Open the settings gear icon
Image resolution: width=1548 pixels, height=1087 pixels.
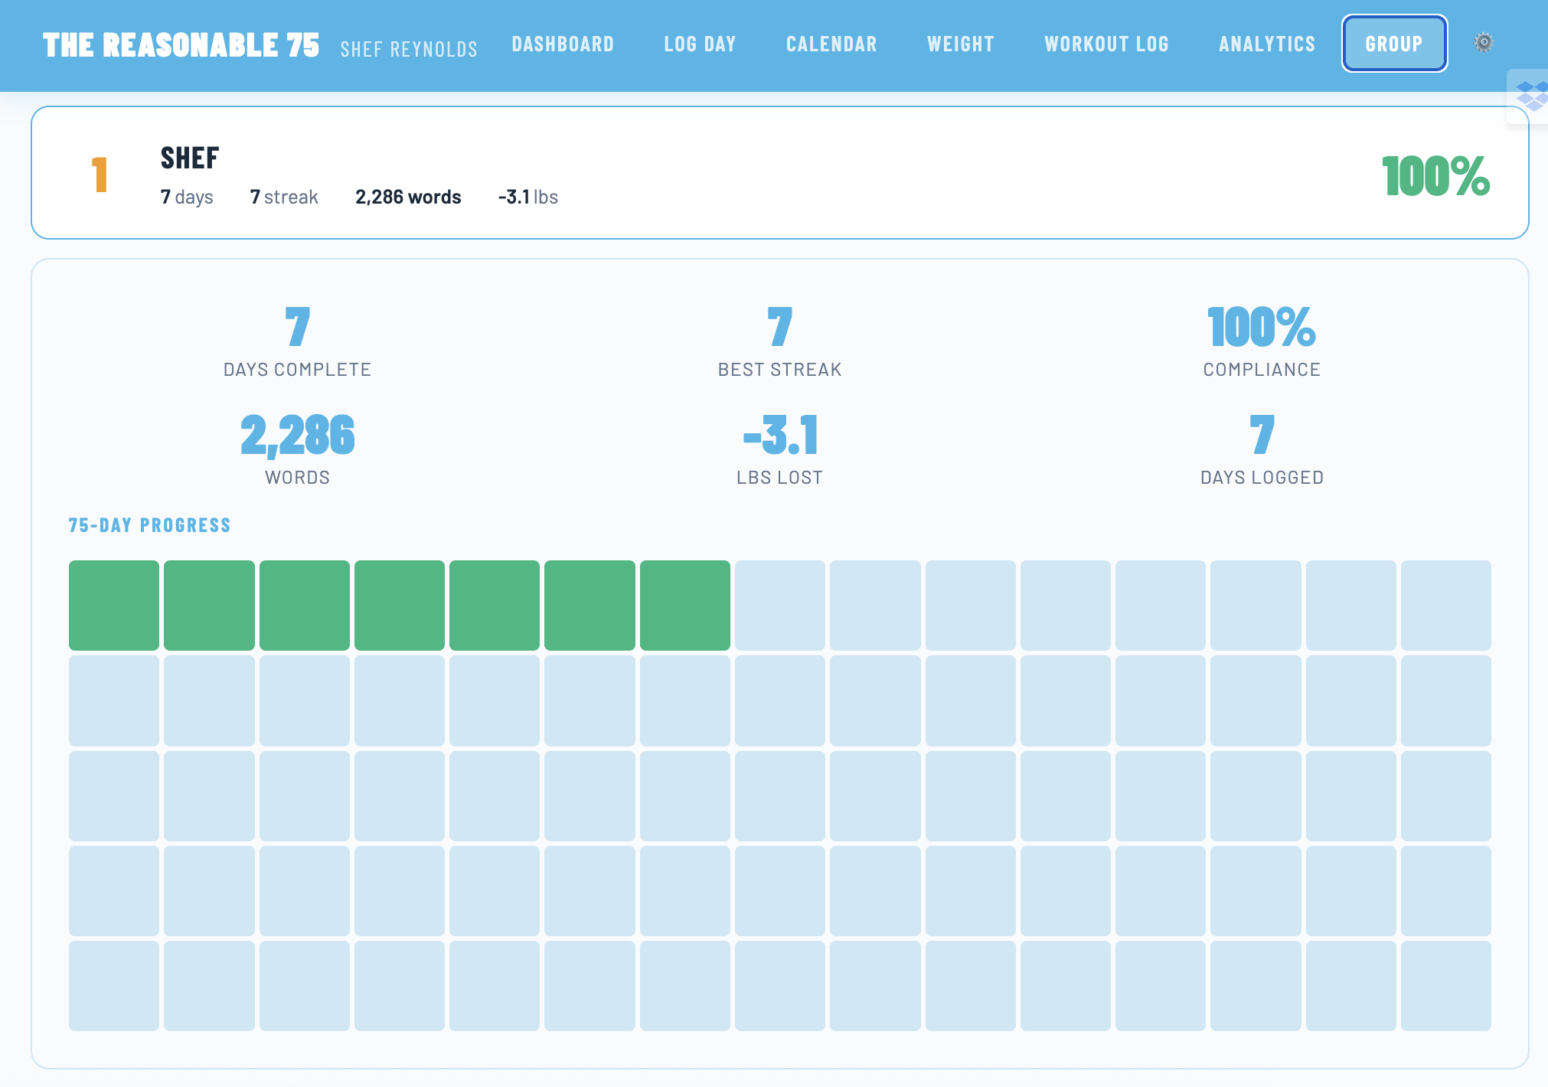pyautogui.click(x=1483, y=43)
